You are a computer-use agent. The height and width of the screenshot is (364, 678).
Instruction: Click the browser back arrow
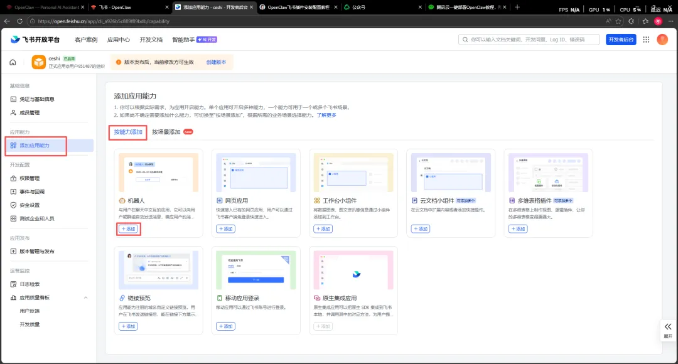coord(7,21)
